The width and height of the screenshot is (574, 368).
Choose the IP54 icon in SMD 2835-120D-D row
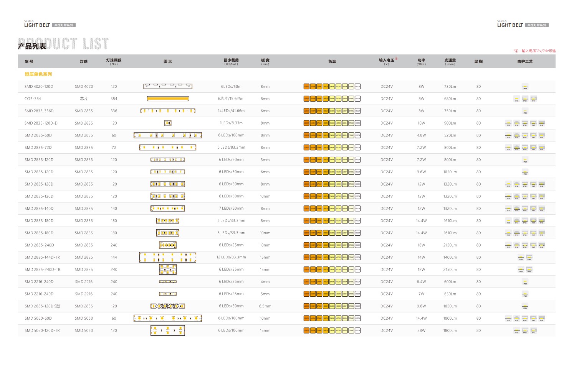coord(517,123)
